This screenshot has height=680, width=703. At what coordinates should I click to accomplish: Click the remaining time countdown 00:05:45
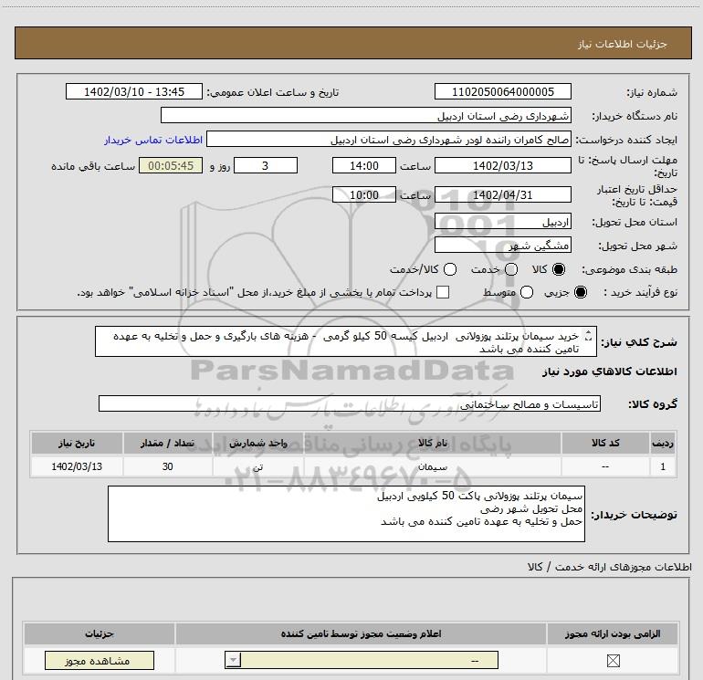tap(171, 165)
